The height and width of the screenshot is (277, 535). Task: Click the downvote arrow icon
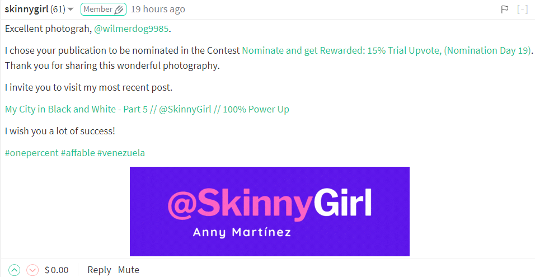point(32,270)
